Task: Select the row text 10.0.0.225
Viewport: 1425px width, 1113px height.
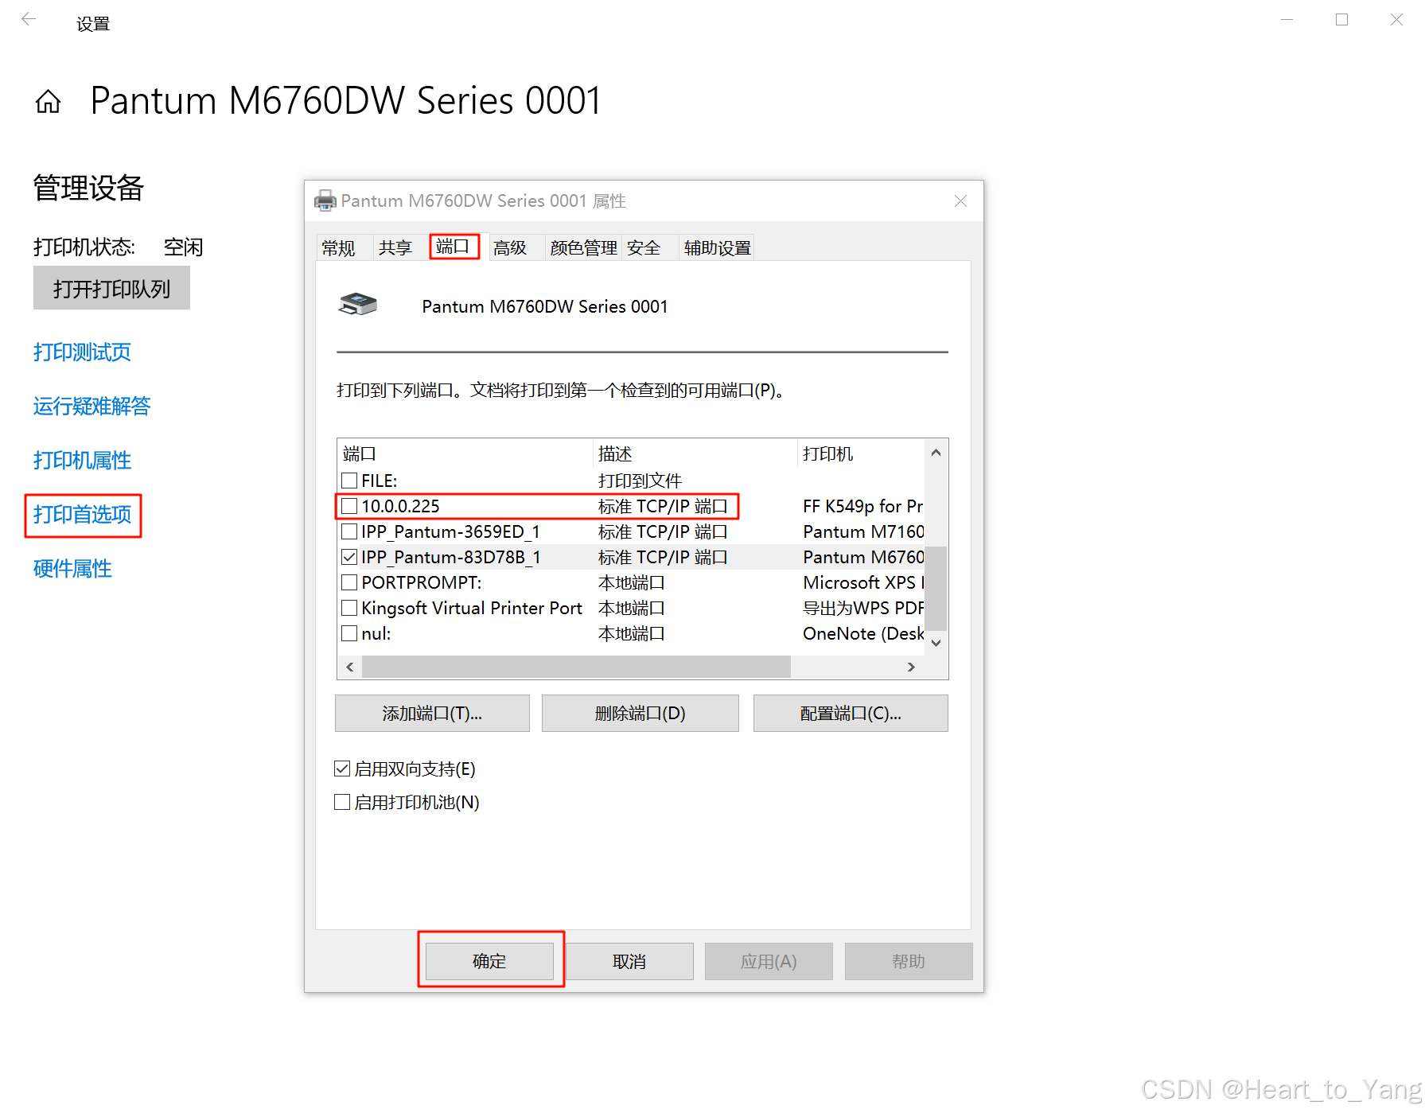Action: 400,506
